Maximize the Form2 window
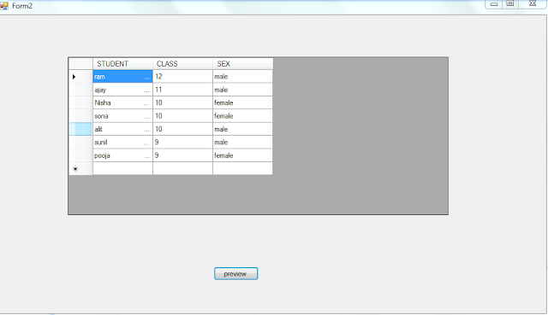This screenshot has height=315, width=548. point(510,3)
